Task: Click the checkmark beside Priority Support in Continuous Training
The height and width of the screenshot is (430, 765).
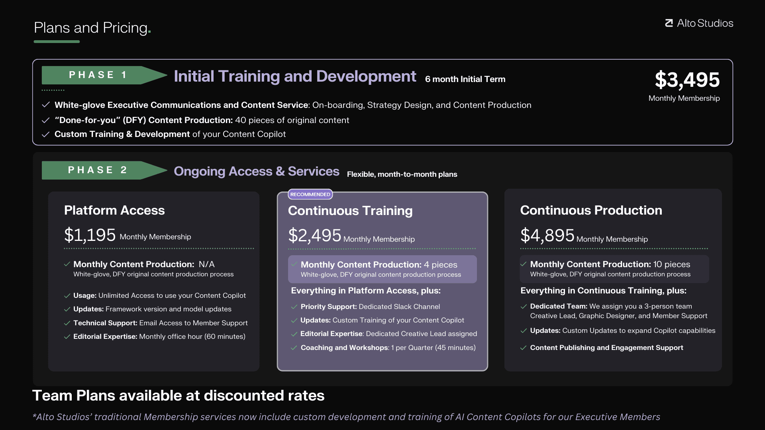Action: (294, 307)
